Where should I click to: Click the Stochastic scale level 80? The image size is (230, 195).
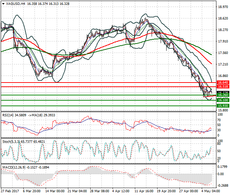[x=219, y=144]
